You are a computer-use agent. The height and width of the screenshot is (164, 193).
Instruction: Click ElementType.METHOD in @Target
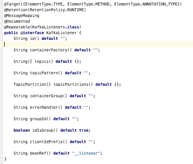88,4
